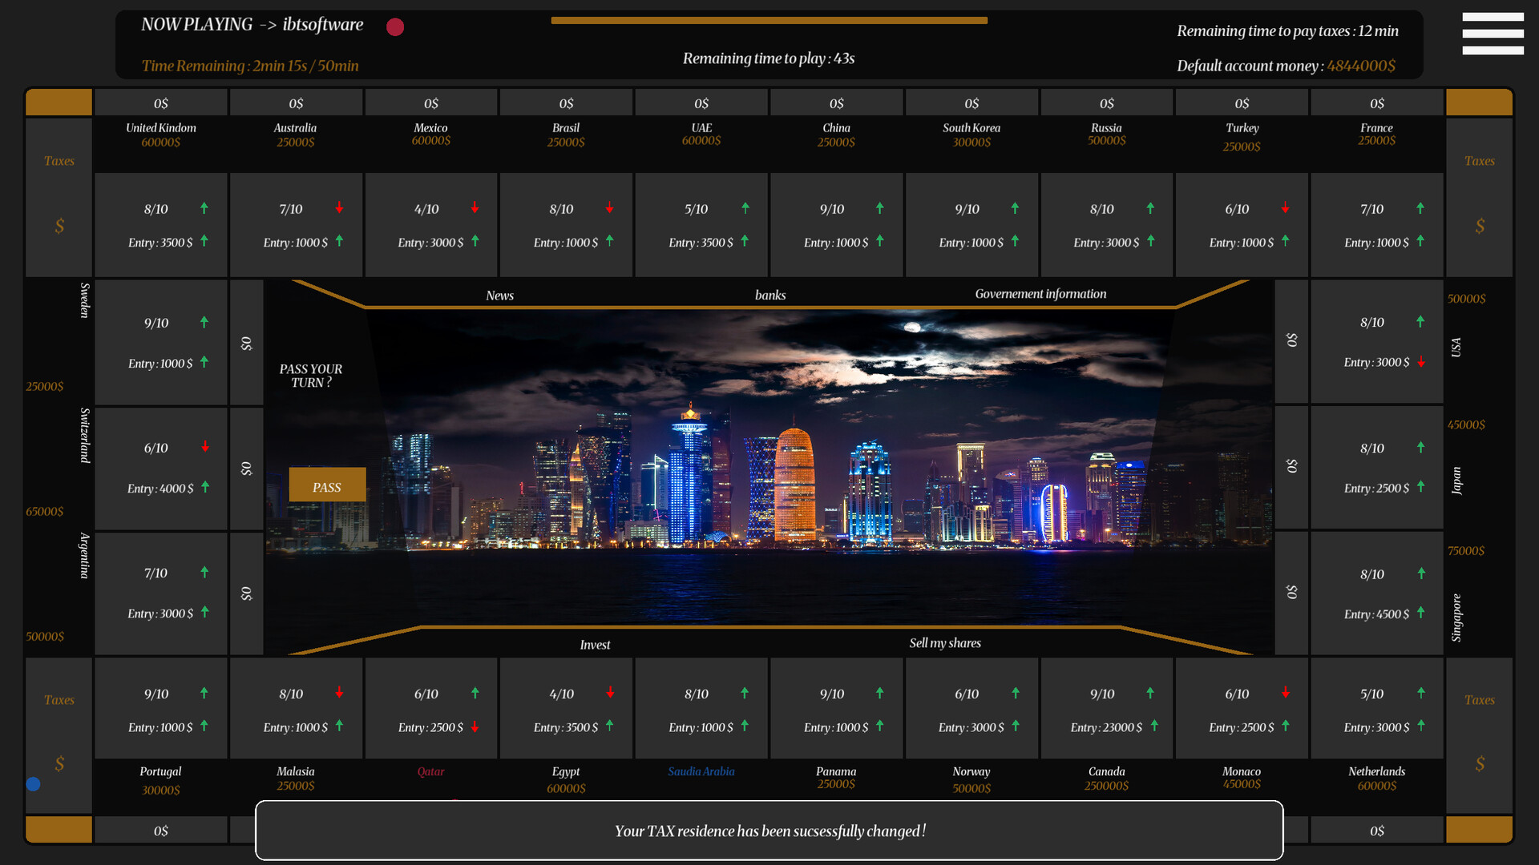Select the blue player token near Portugal
This screenshot has width=1539, height=865.
click(x=34, y=784)
